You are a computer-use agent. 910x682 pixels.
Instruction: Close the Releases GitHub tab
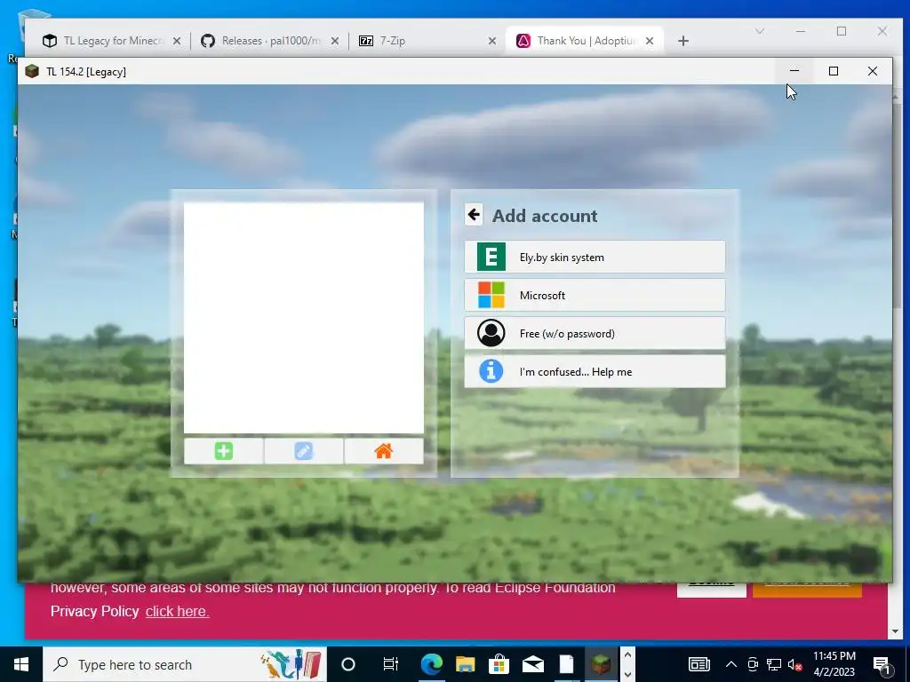335,41
